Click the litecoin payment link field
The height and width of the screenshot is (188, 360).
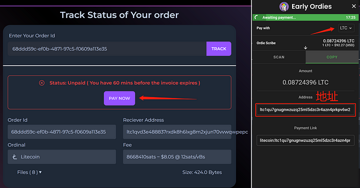305,140
